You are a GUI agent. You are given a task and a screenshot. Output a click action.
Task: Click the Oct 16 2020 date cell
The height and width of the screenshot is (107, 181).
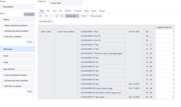pos(134,97)
